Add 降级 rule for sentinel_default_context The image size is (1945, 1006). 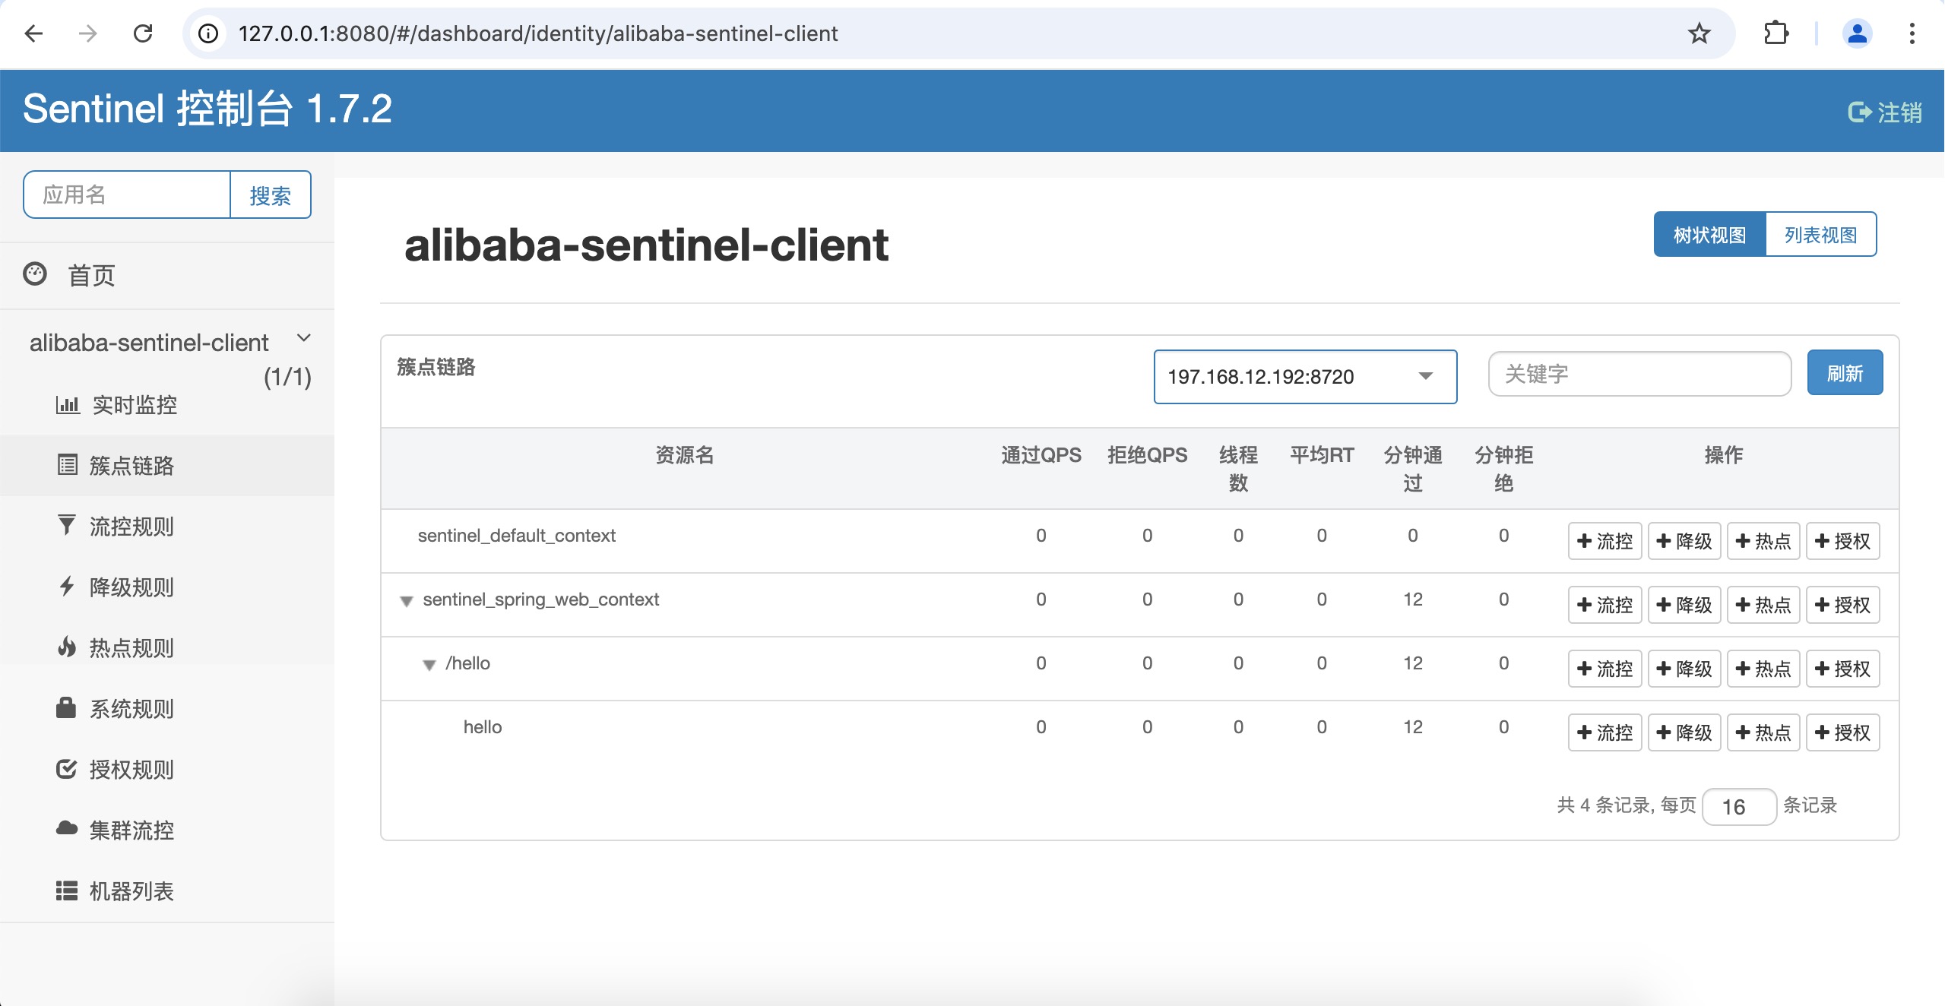tap(1684, 541)
